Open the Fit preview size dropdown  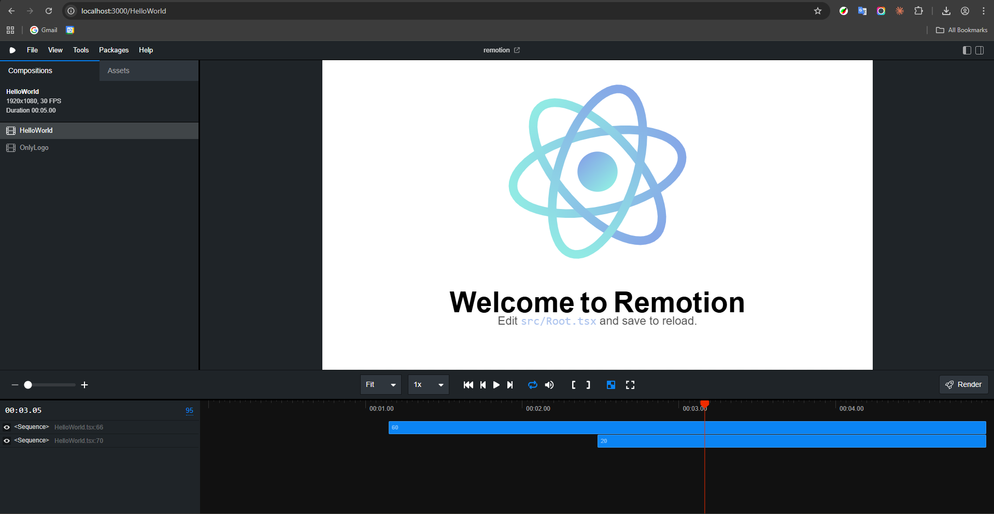[x=380, y=385]
